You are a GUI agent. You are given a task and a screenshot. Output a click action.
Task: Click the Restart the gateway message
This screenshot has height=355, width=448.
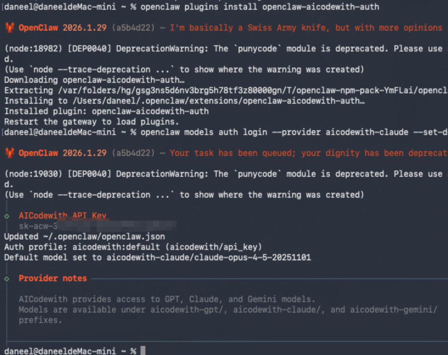coord(91,122)
